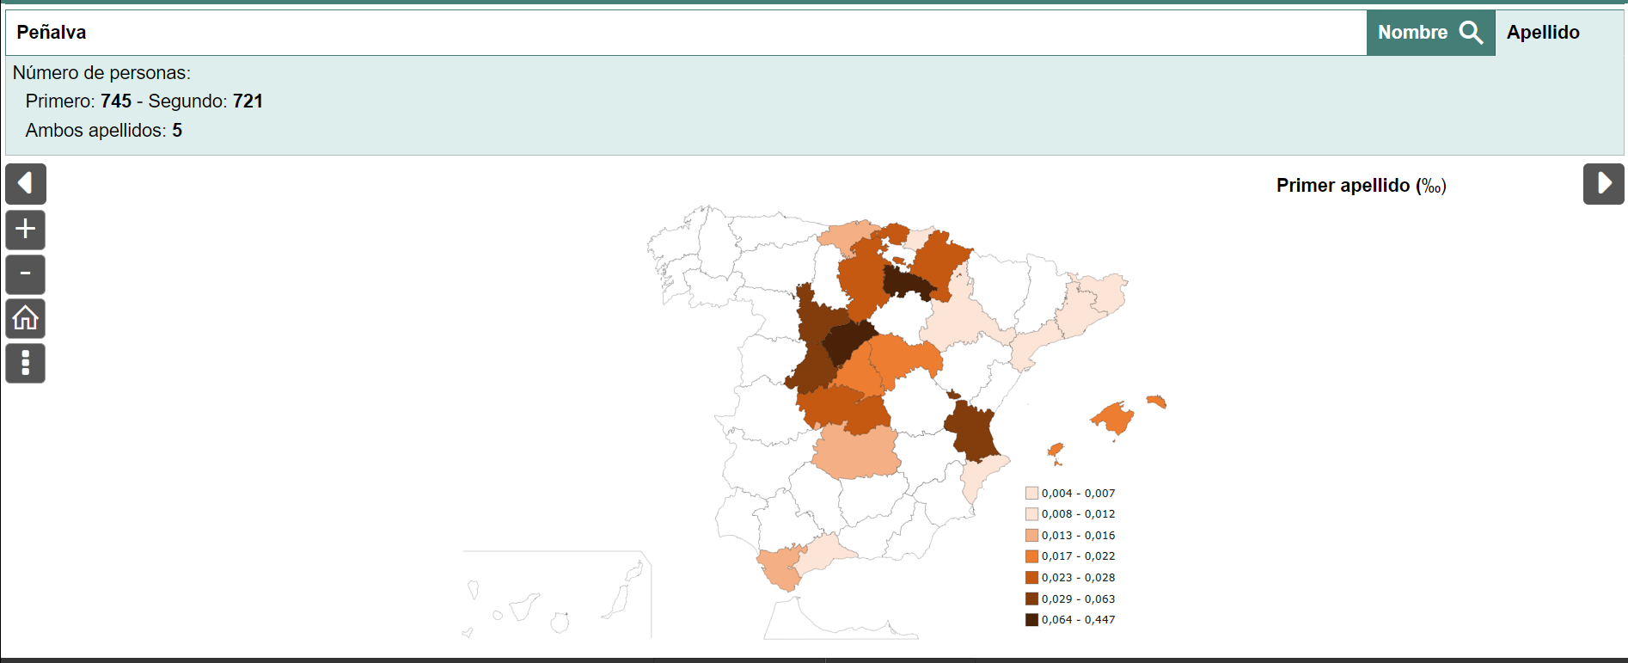The height and width of the screenshot is (663, 1628).
Task: Click the Primer apellido (‰) map title
Action: 1361,186
